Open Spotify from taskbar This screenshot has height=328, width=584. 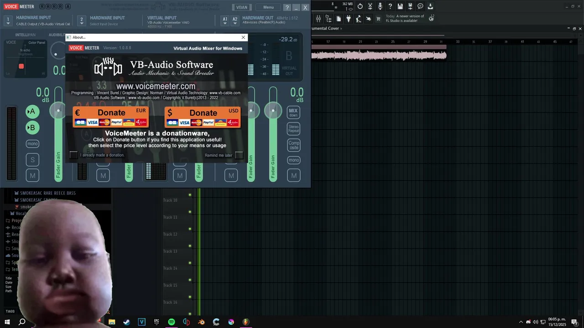pos(172,322)
